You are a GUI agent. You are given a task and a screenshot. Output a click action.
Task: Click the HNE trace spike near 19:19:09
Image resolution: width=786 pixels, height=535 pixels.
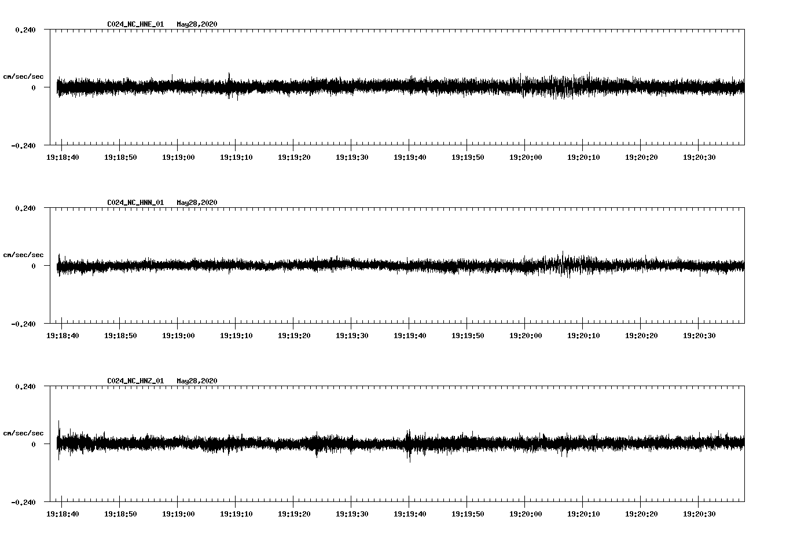(230, 86)
